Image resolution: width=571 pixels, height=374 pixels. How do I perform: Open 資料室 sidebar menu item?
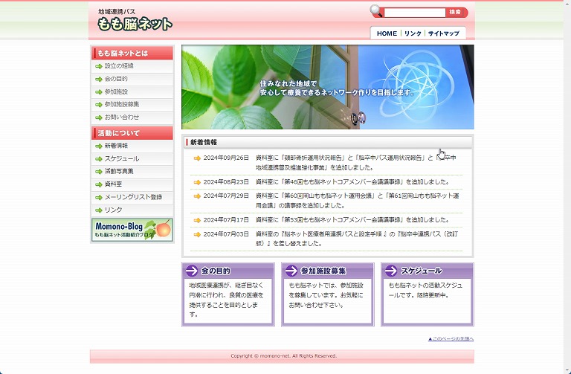(x=132, y=184)
